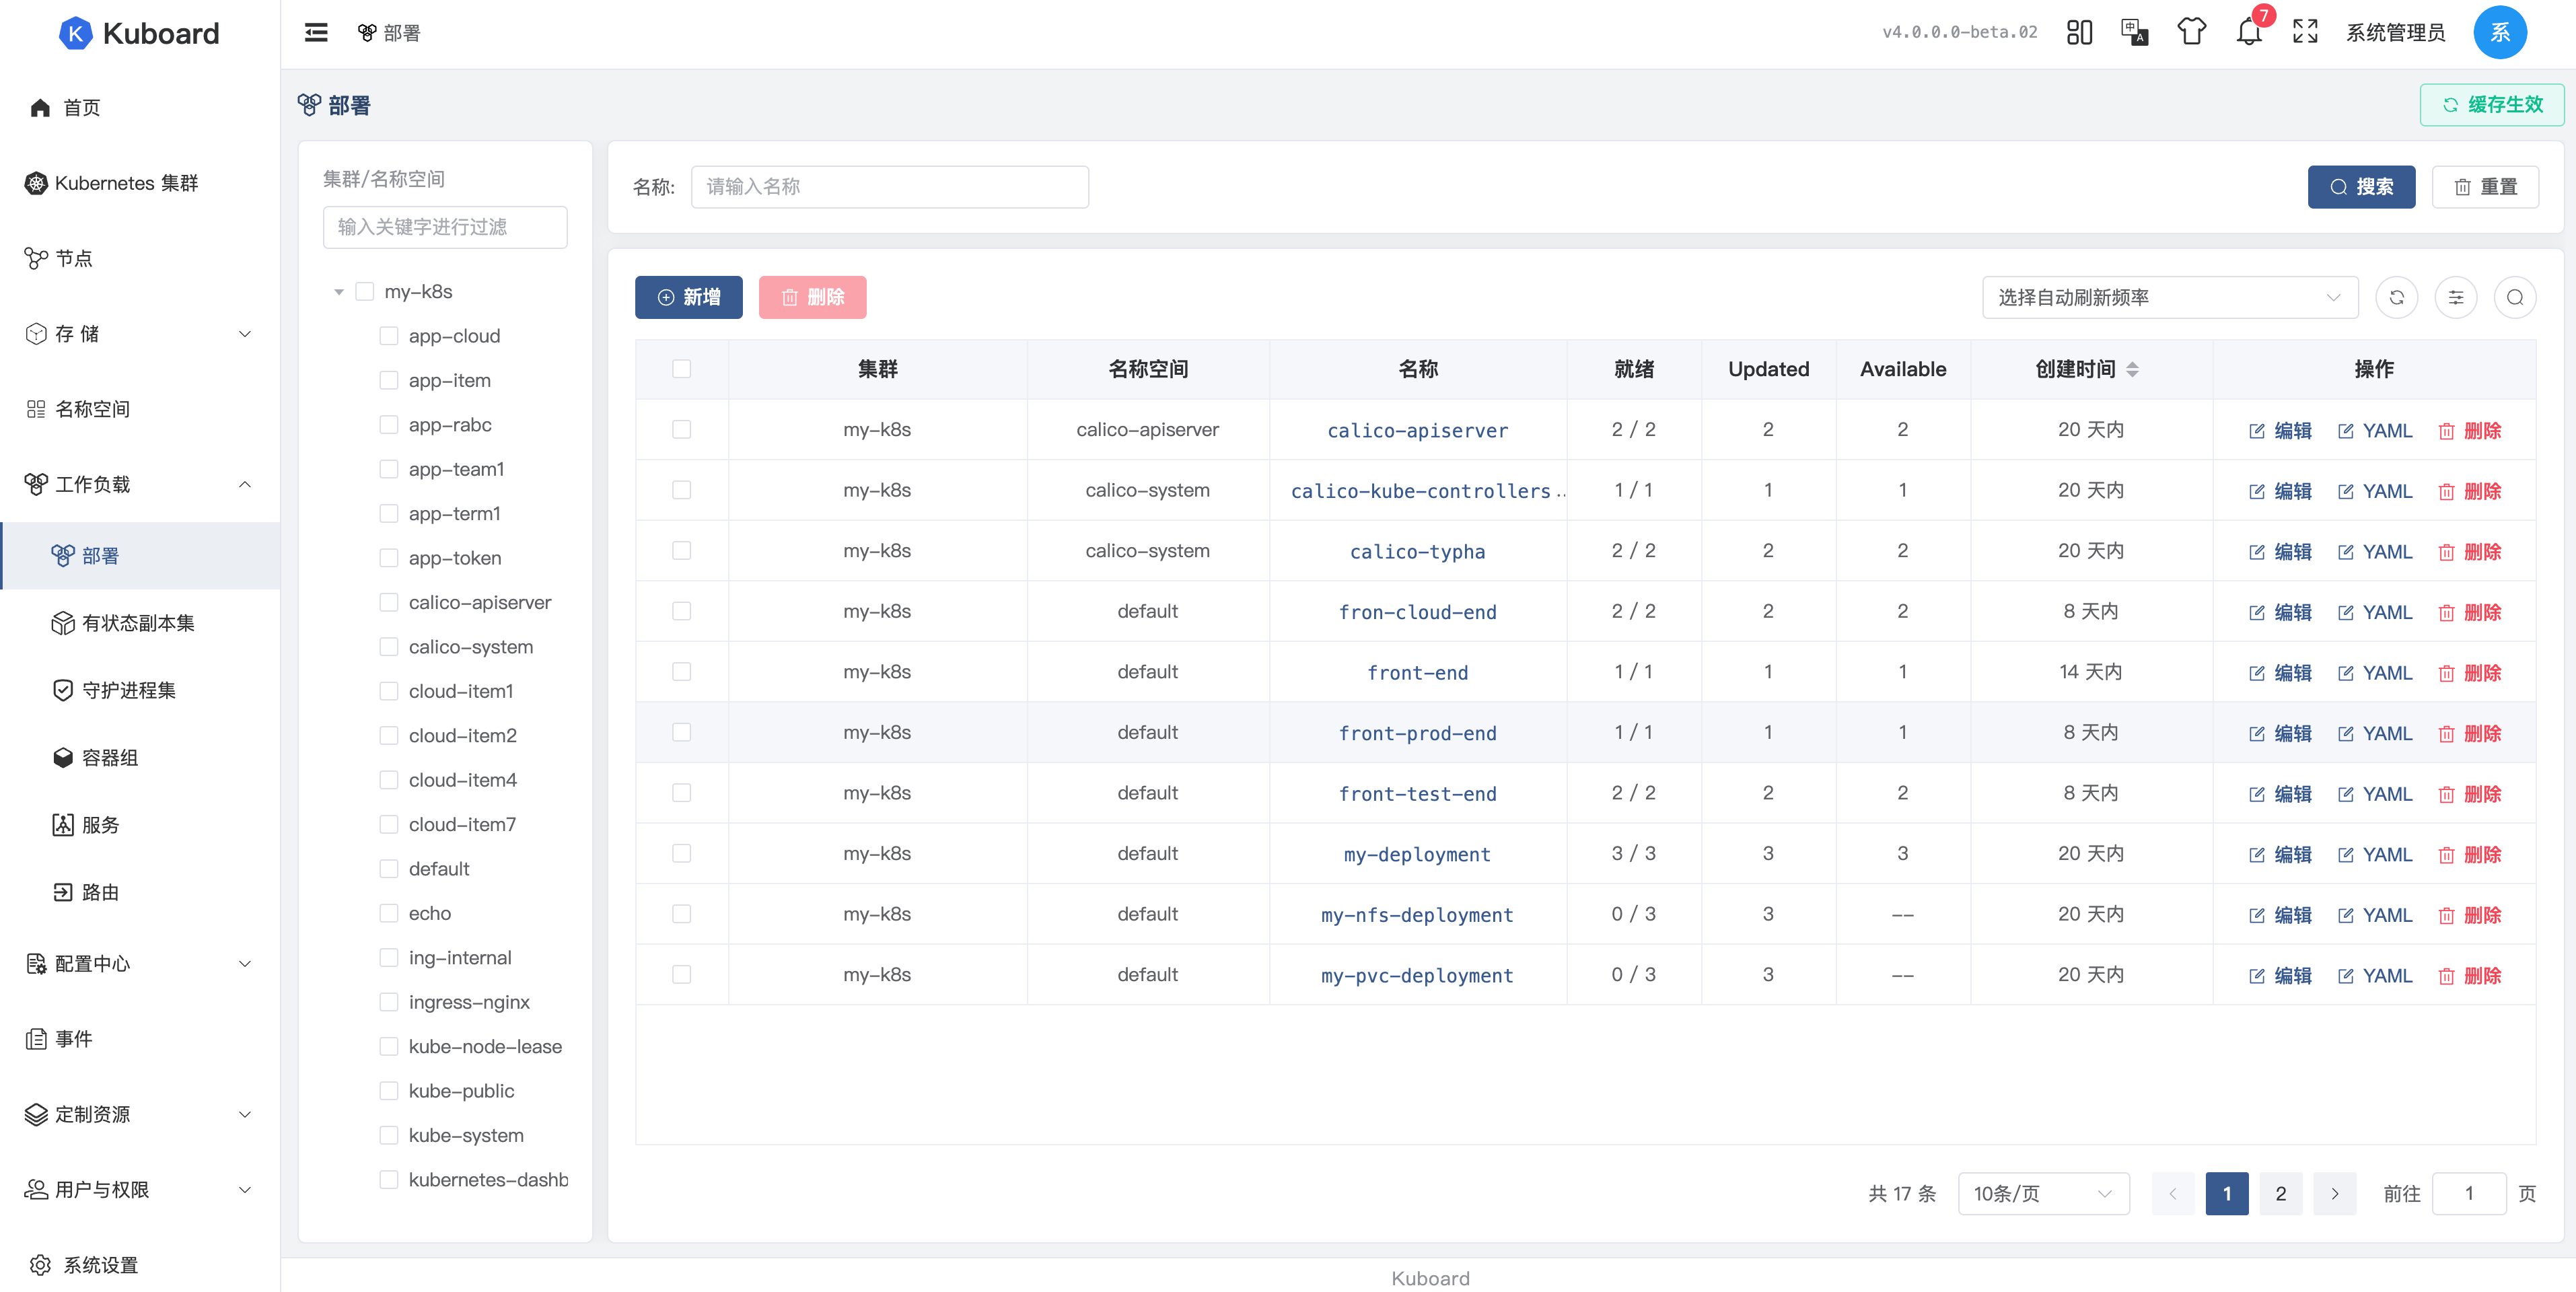Open Kubernetes 集群 in sidebar
The width and height of the screenshot is (2576, 1292).
click(140, 183)
